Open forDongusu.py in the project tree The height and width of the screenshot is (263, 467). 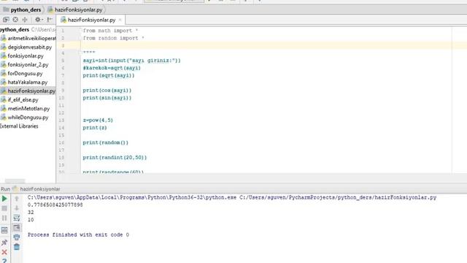click(25, 73)
